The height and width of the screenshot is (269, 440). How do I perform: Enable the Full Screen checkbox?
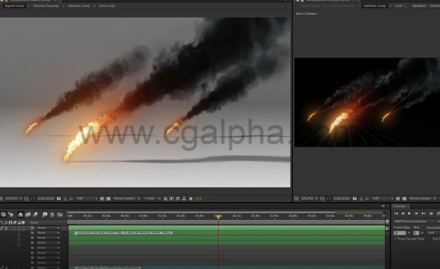[430, 239]
